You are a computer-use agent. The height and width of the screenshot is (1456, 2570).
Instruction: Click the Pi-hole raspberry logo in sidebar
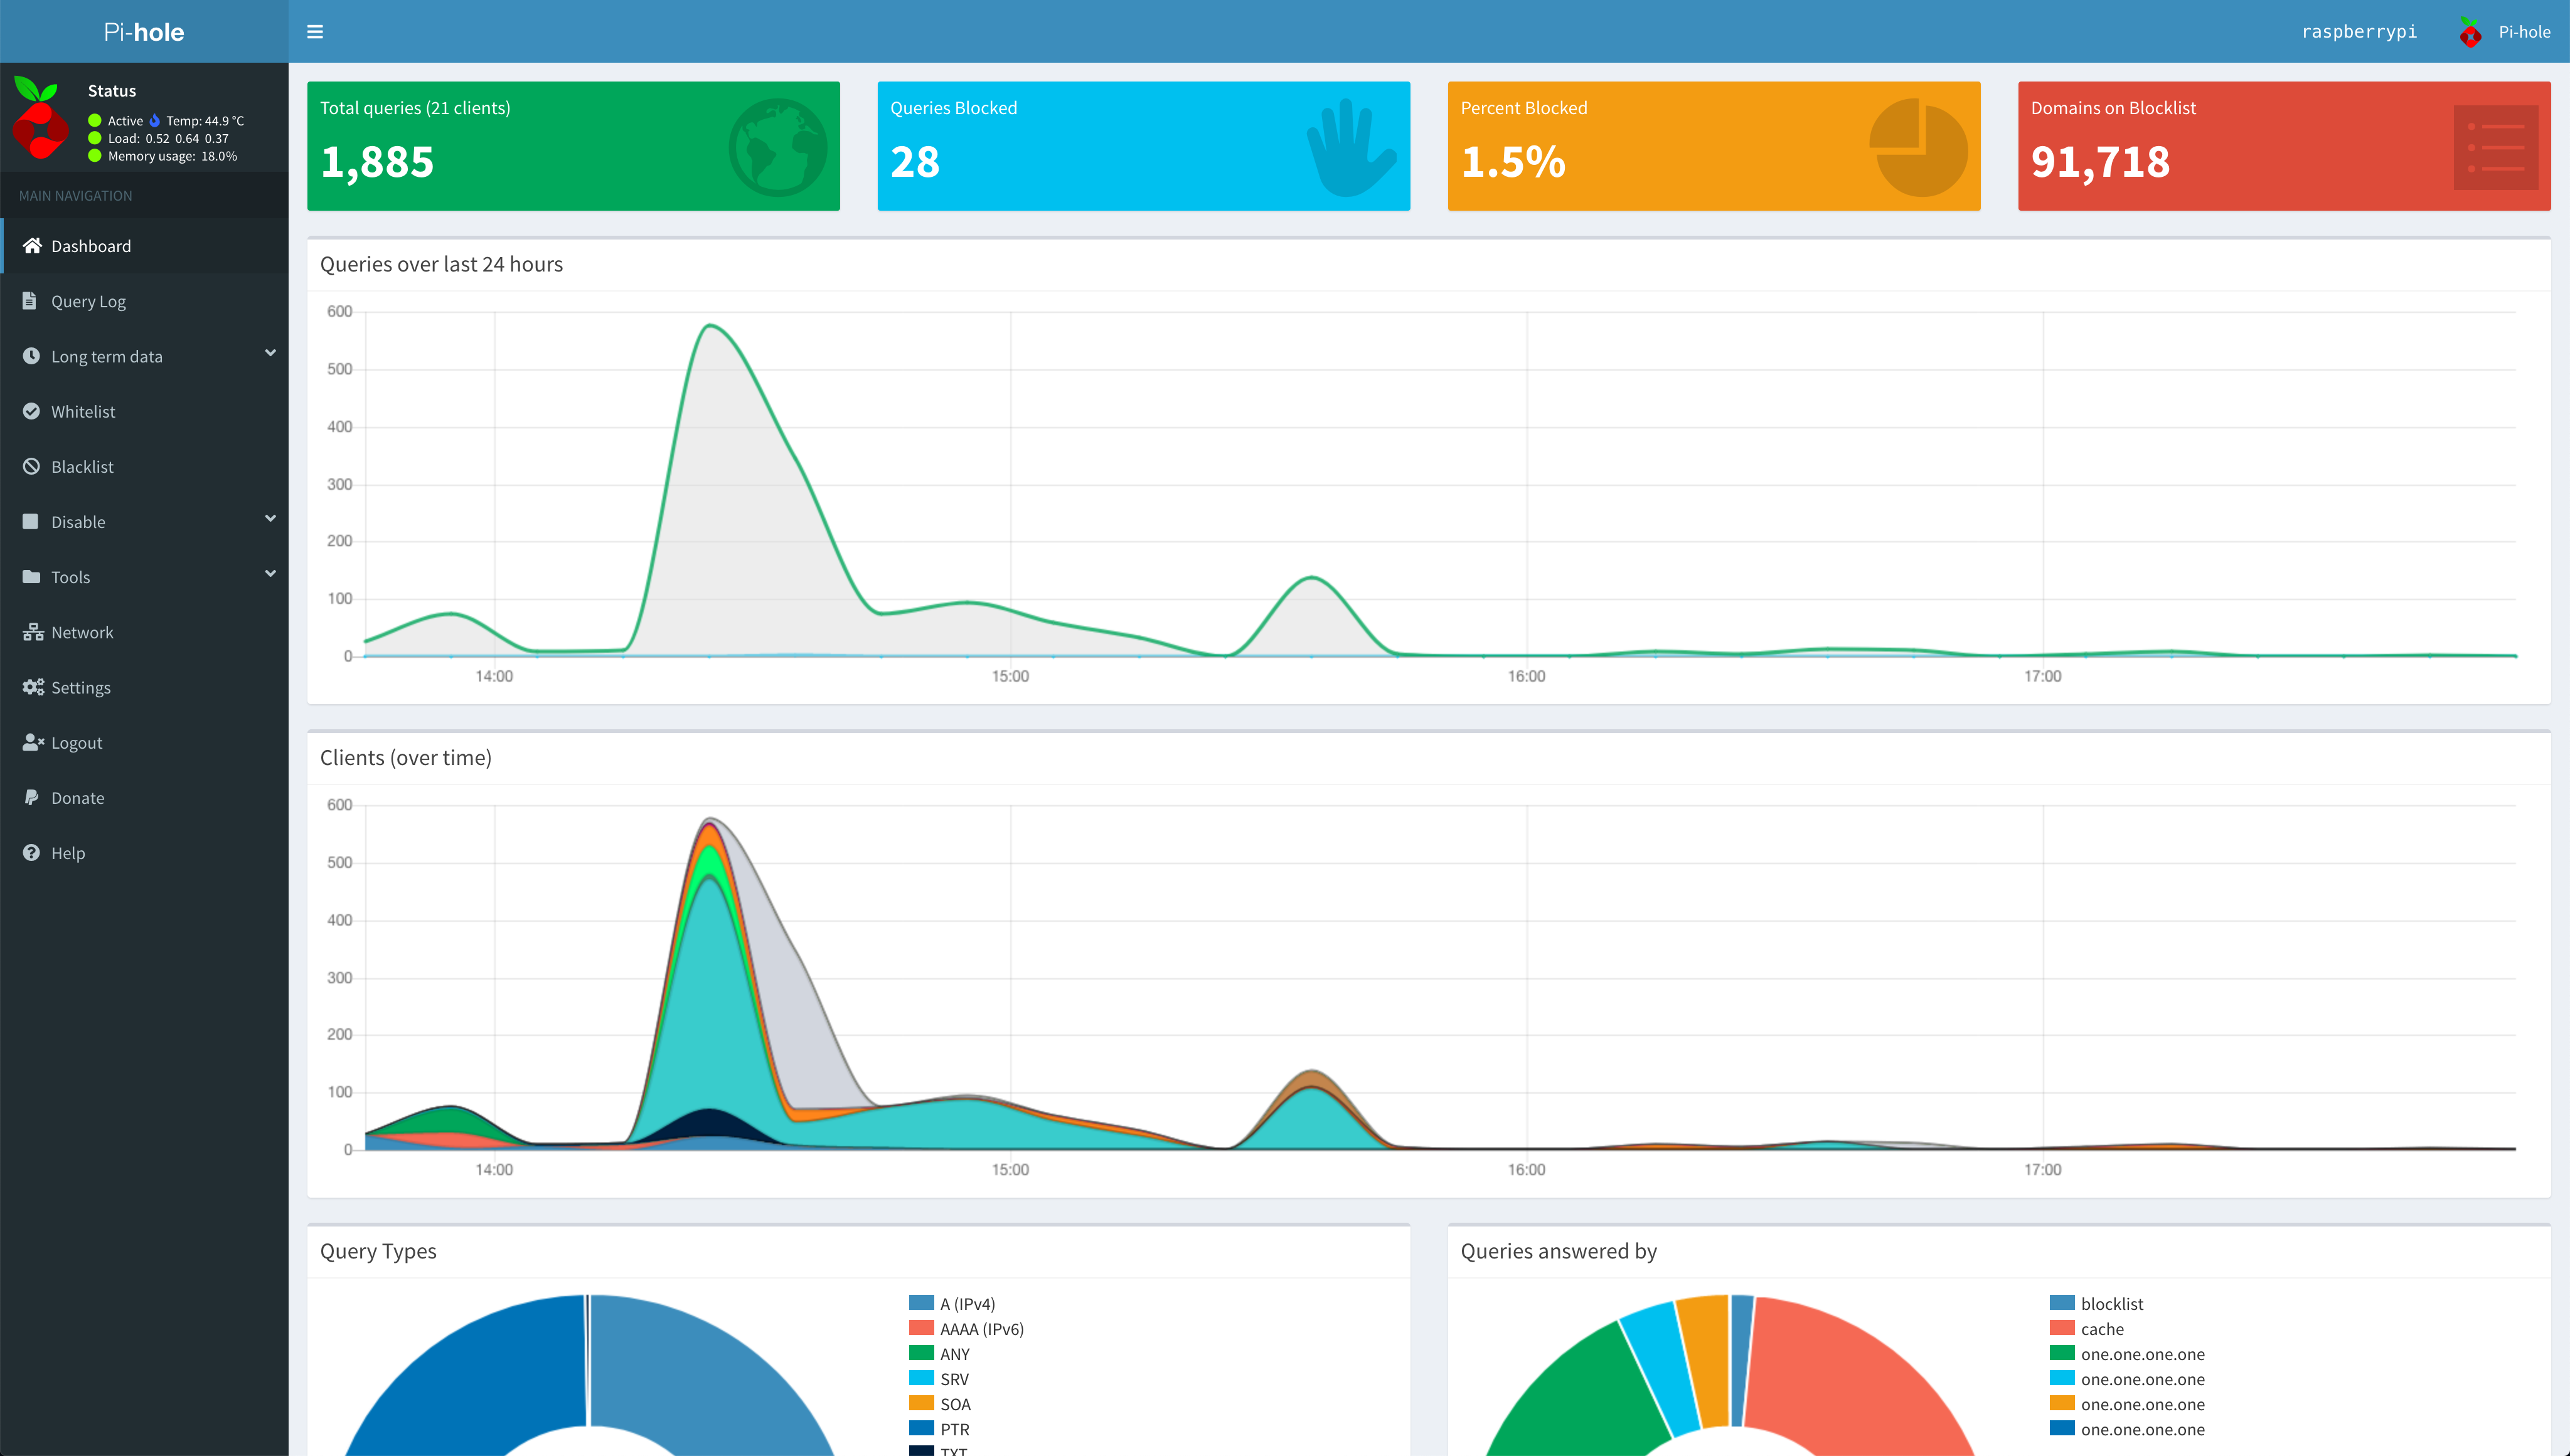click(40, 117)
